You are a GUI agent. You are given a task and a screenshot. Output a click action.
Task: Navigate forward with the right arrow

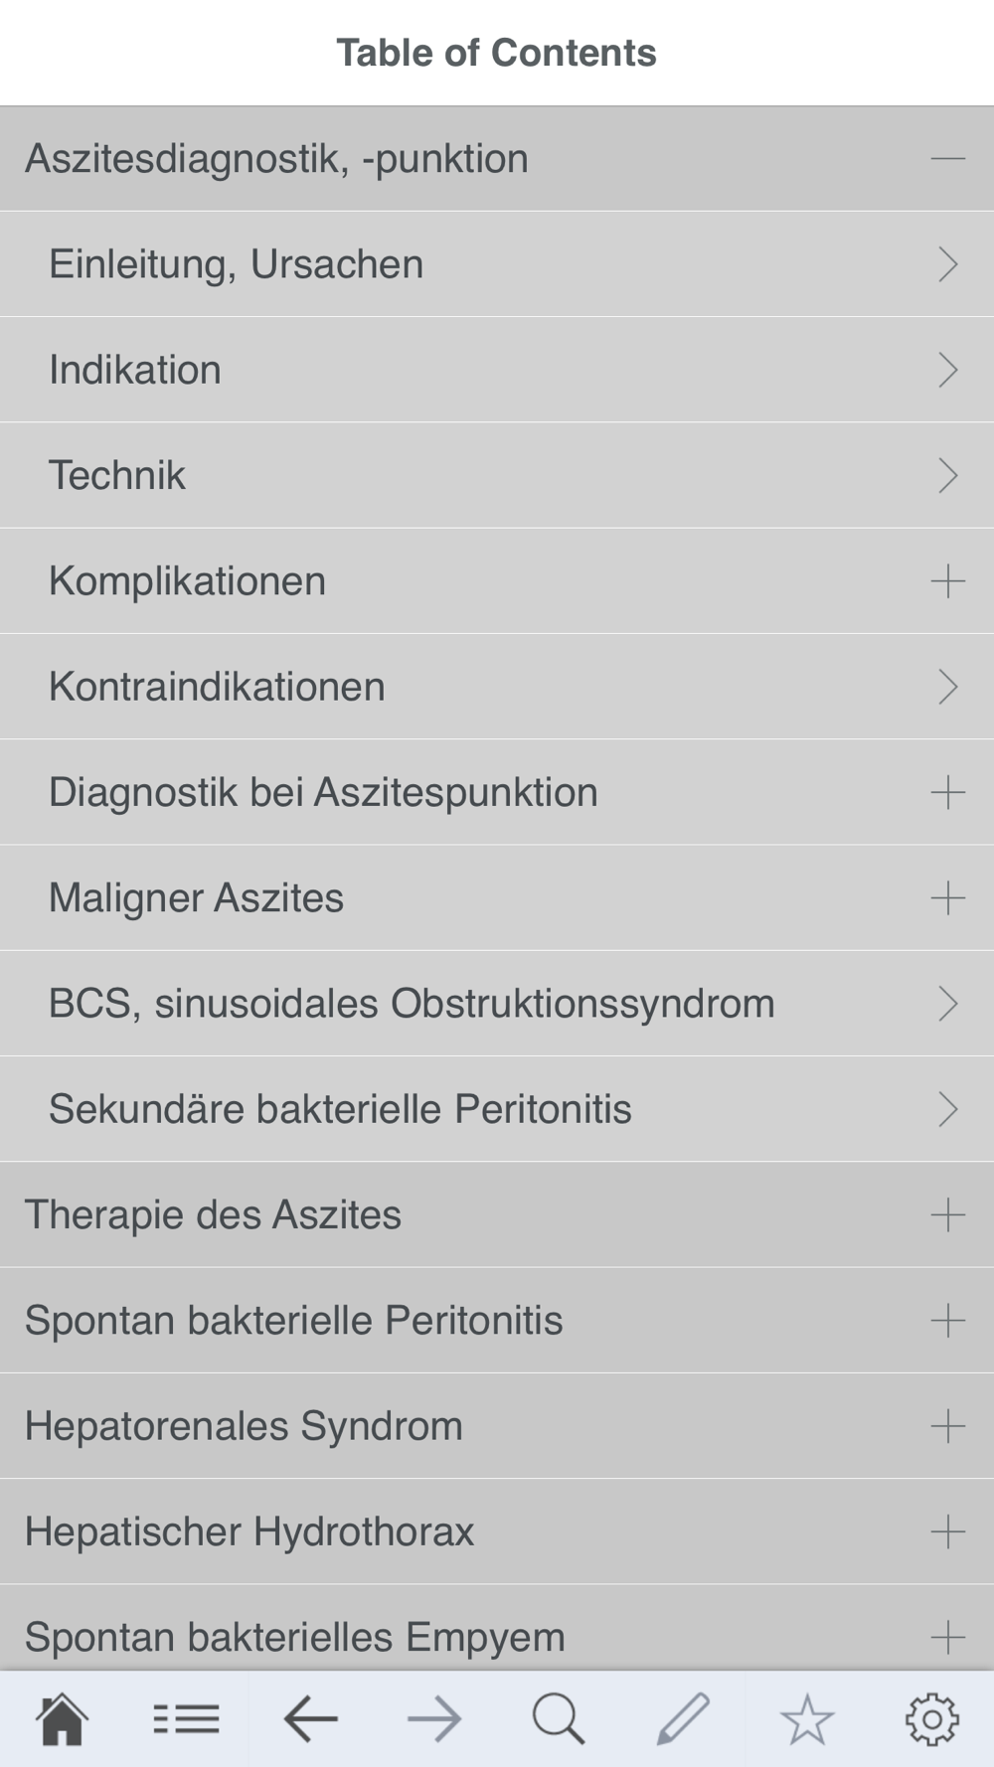click(x=434, y=1719)
